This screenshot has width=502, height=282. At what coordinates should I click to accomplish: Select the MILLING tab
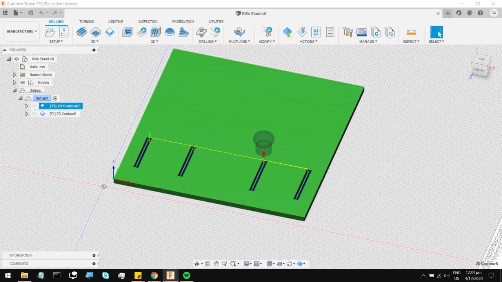56,22
